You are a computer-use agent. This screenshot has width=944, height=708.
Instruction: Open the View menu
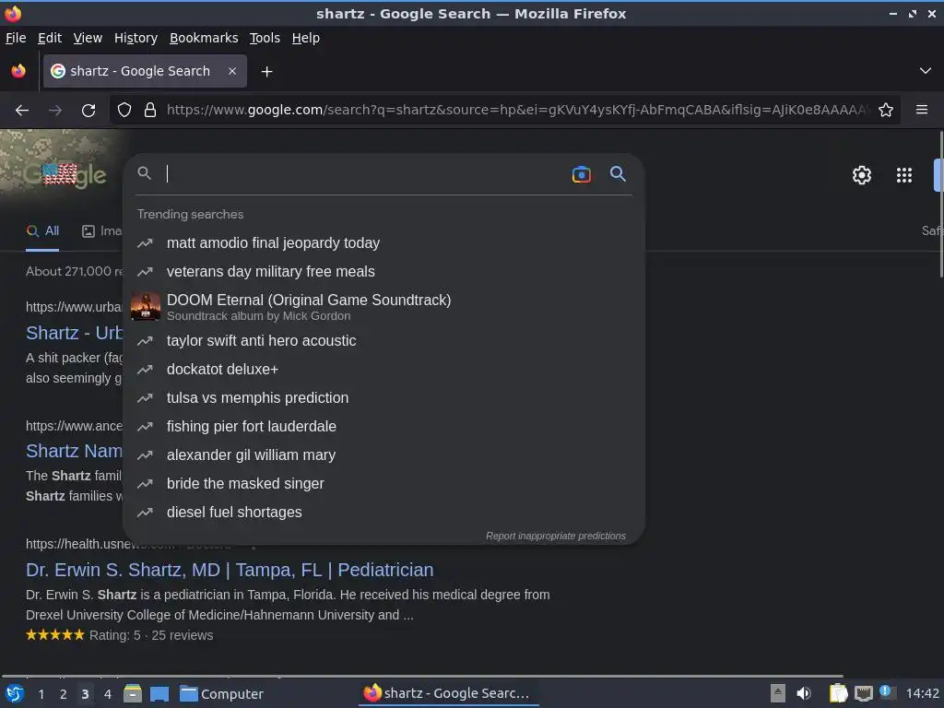(x=88, y=38)
